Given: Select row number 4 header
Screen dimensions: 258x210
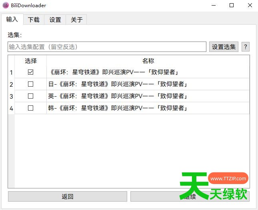Looking at the screenshot, I should pos(11,108).
